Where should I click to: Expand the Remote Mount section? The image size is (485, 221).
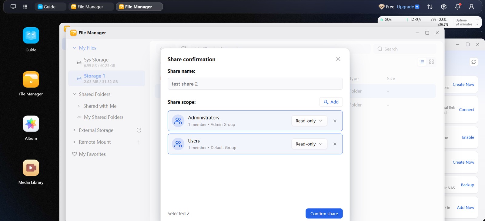[75, 142]
